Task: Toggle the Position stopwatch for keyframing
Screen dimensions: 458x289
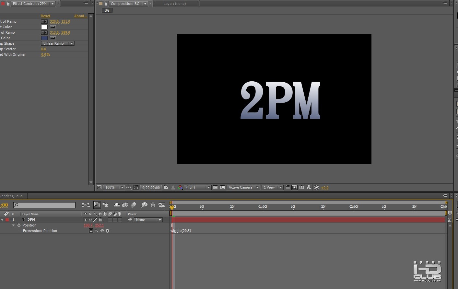Action: click(19, 225)
